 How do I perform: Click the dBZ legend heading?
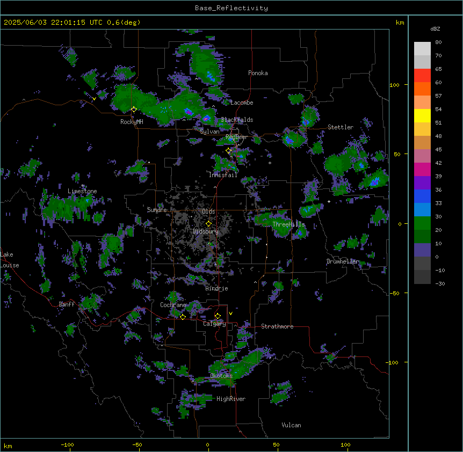click(x=435, y=29)
